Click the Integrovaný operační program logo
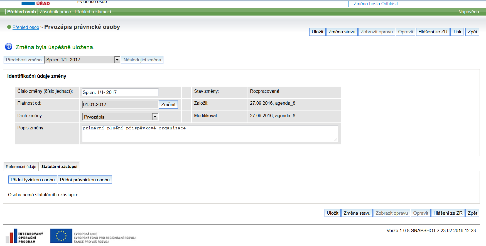486x246 pixels. [24, 236]
